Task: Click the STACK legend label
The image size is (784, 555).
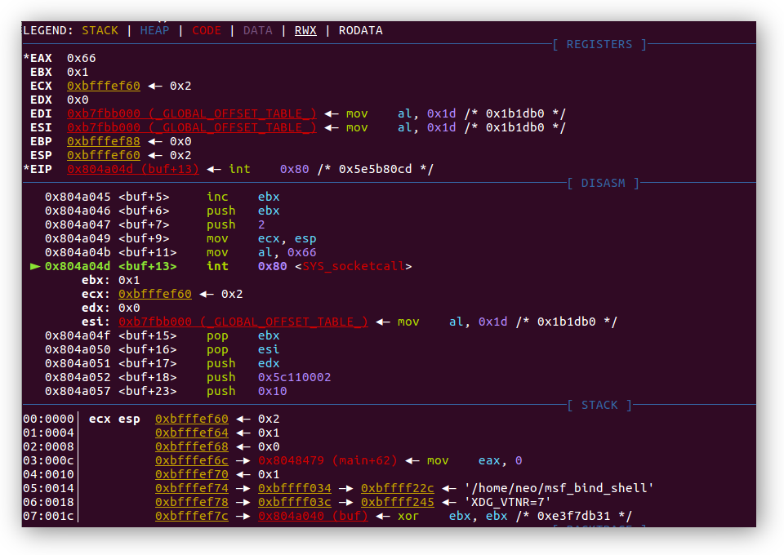Action: coord(100,30)
